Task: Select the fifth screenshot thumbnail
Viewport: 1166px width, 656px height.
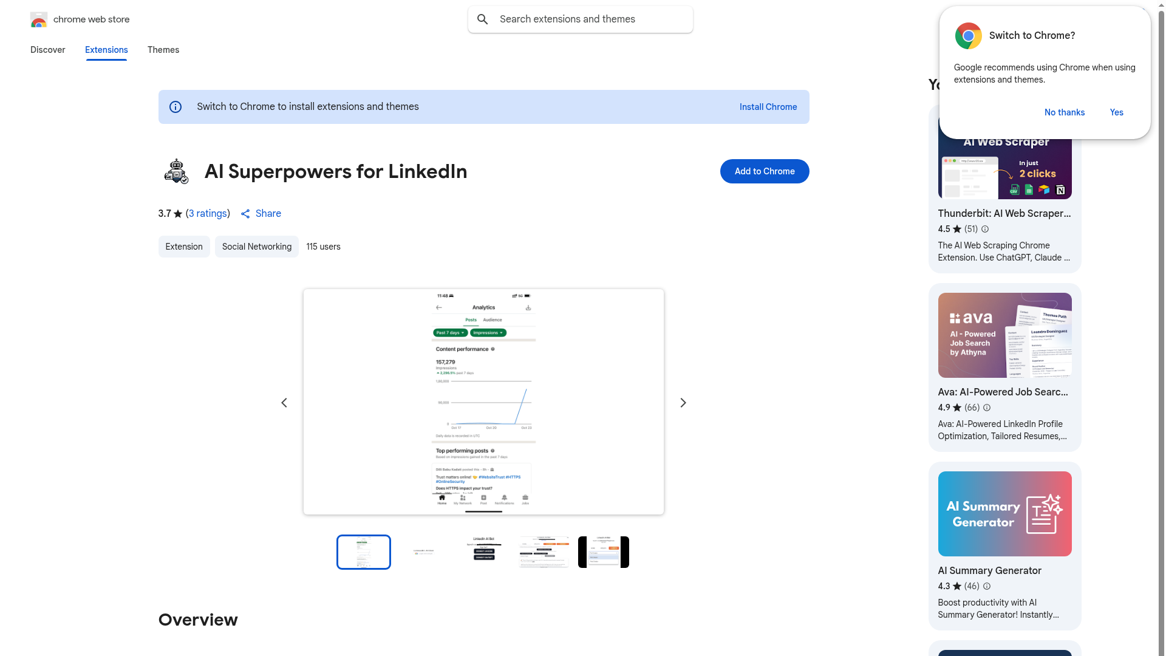Action: coord(604,552)
